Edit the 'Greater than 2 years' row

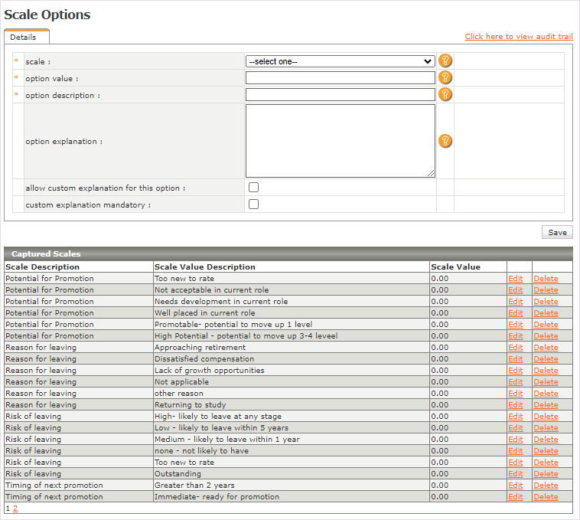click(516, 486)
